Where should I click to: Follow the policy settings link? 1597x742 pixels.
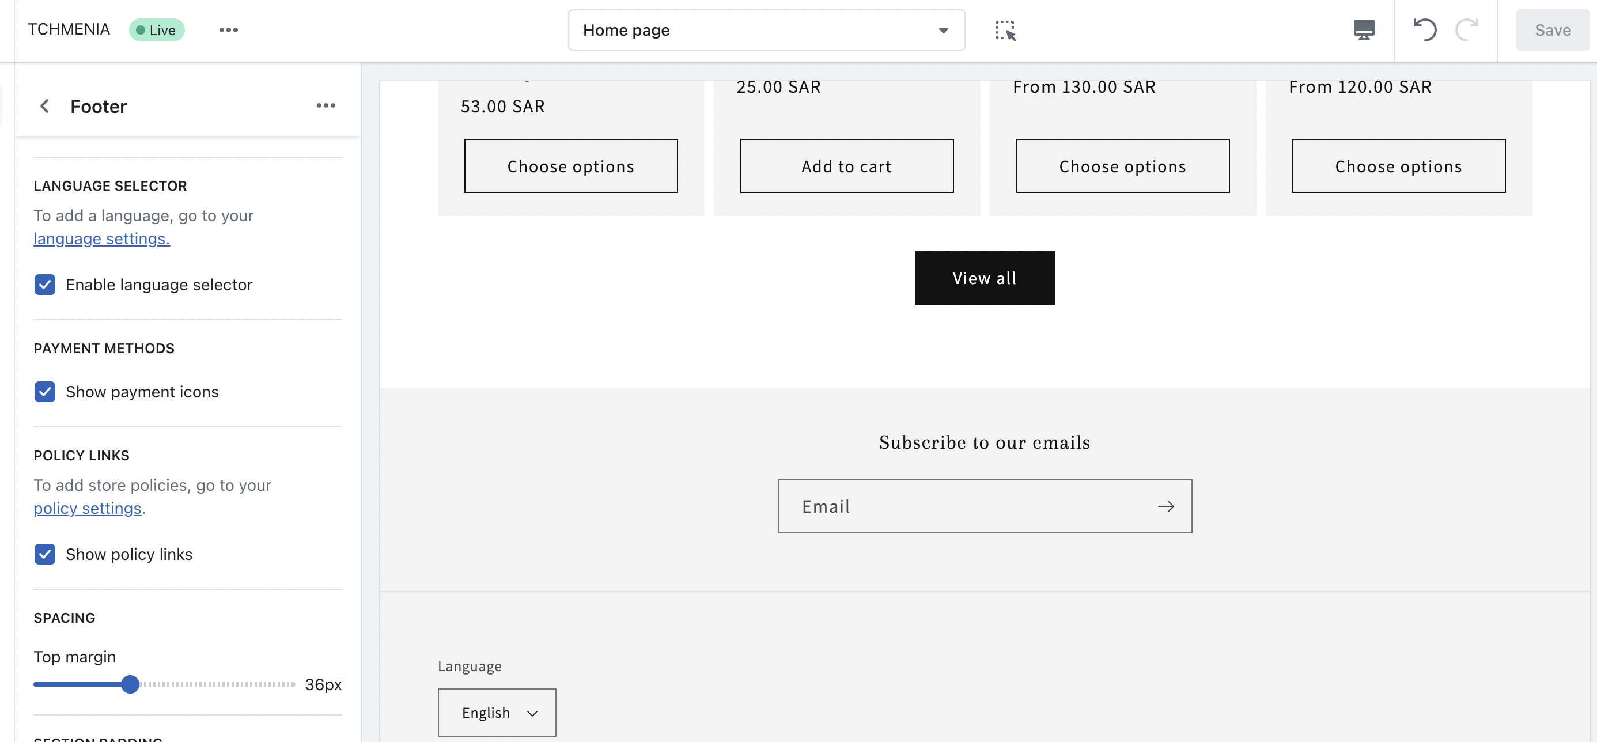pos(88,508)
